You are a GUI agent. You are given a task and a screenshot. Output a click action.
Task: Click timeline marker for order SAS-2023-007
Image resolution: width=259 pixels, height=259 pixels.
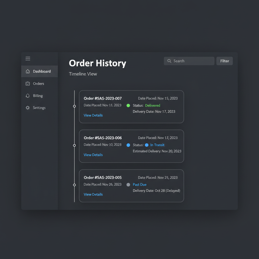coord(74,106)
